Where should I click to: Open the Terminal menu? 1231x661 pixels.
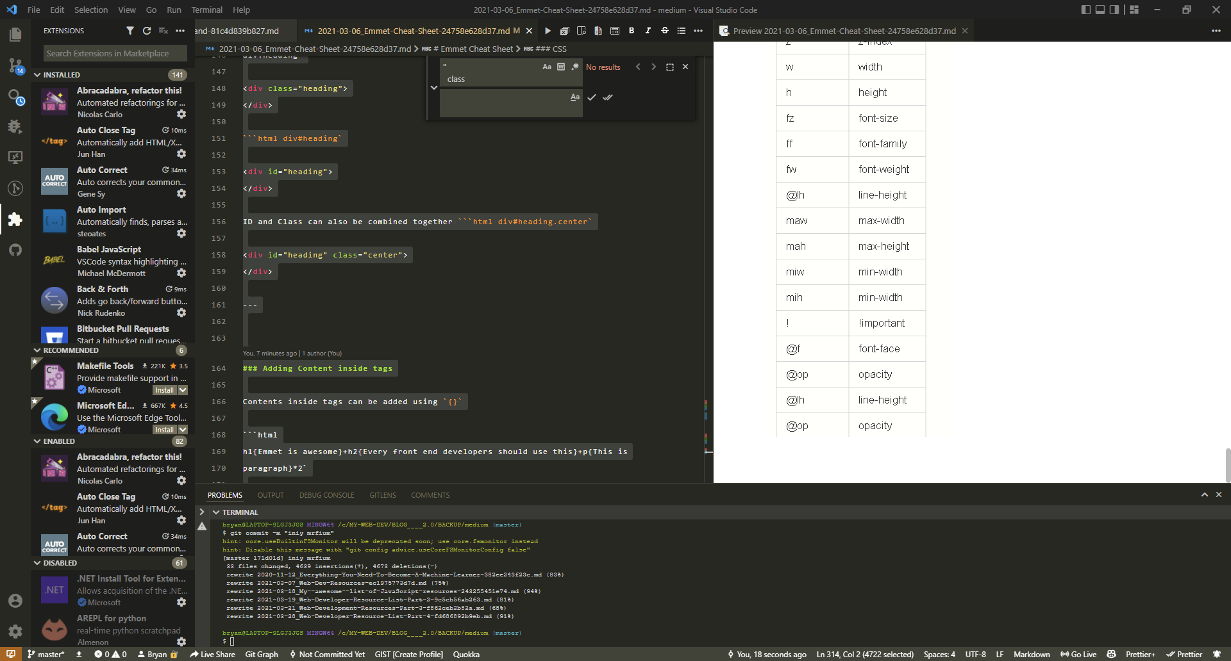click(206, 10)
